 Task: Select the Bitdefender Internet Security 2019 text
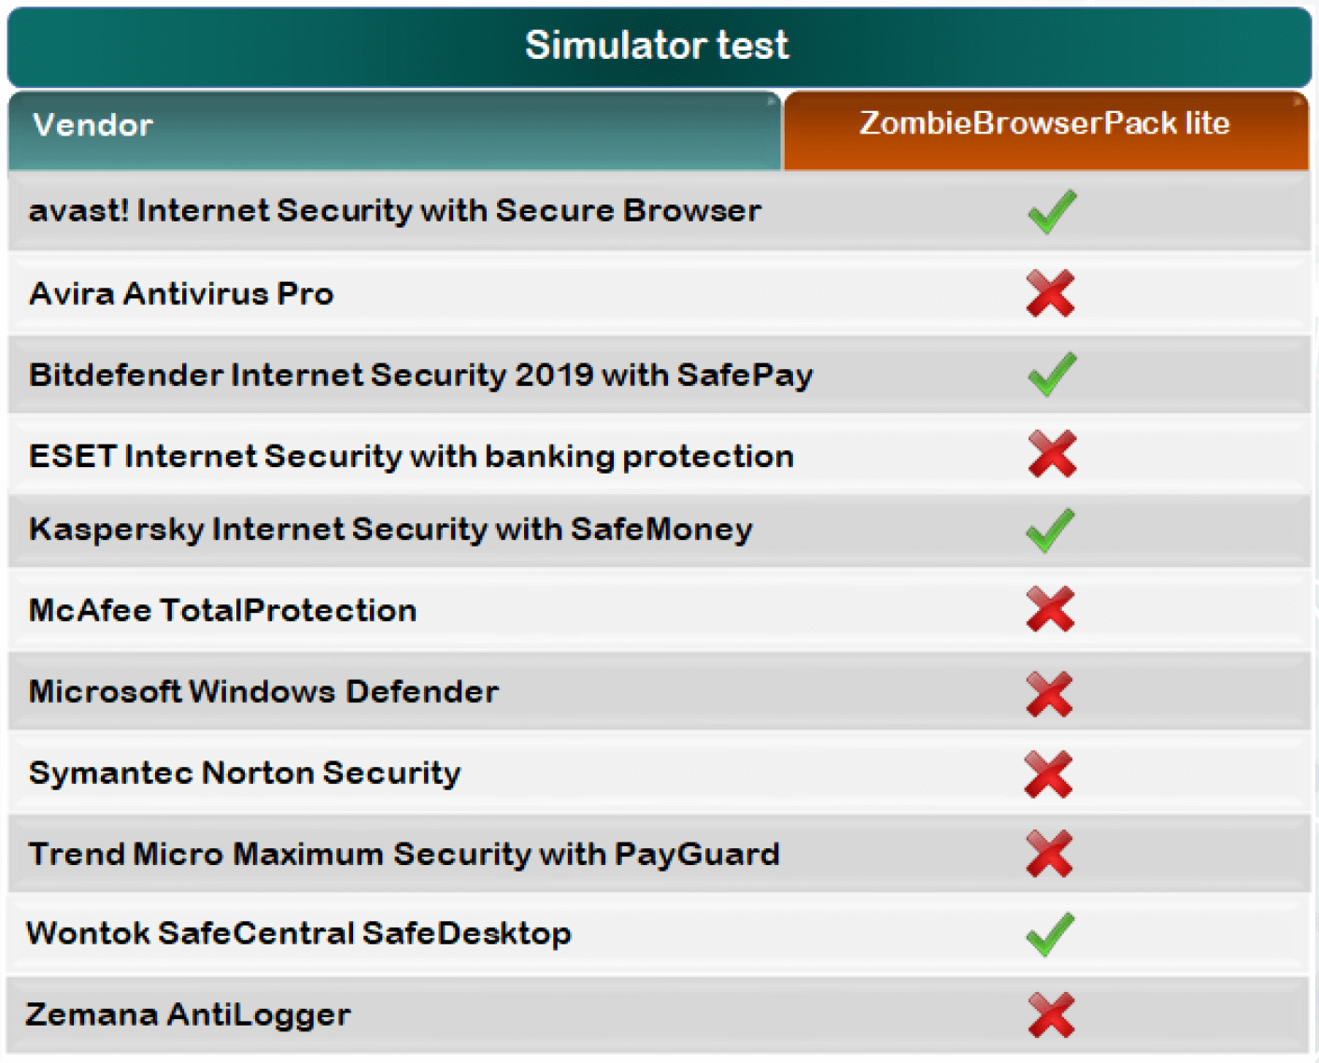[420, 376]
